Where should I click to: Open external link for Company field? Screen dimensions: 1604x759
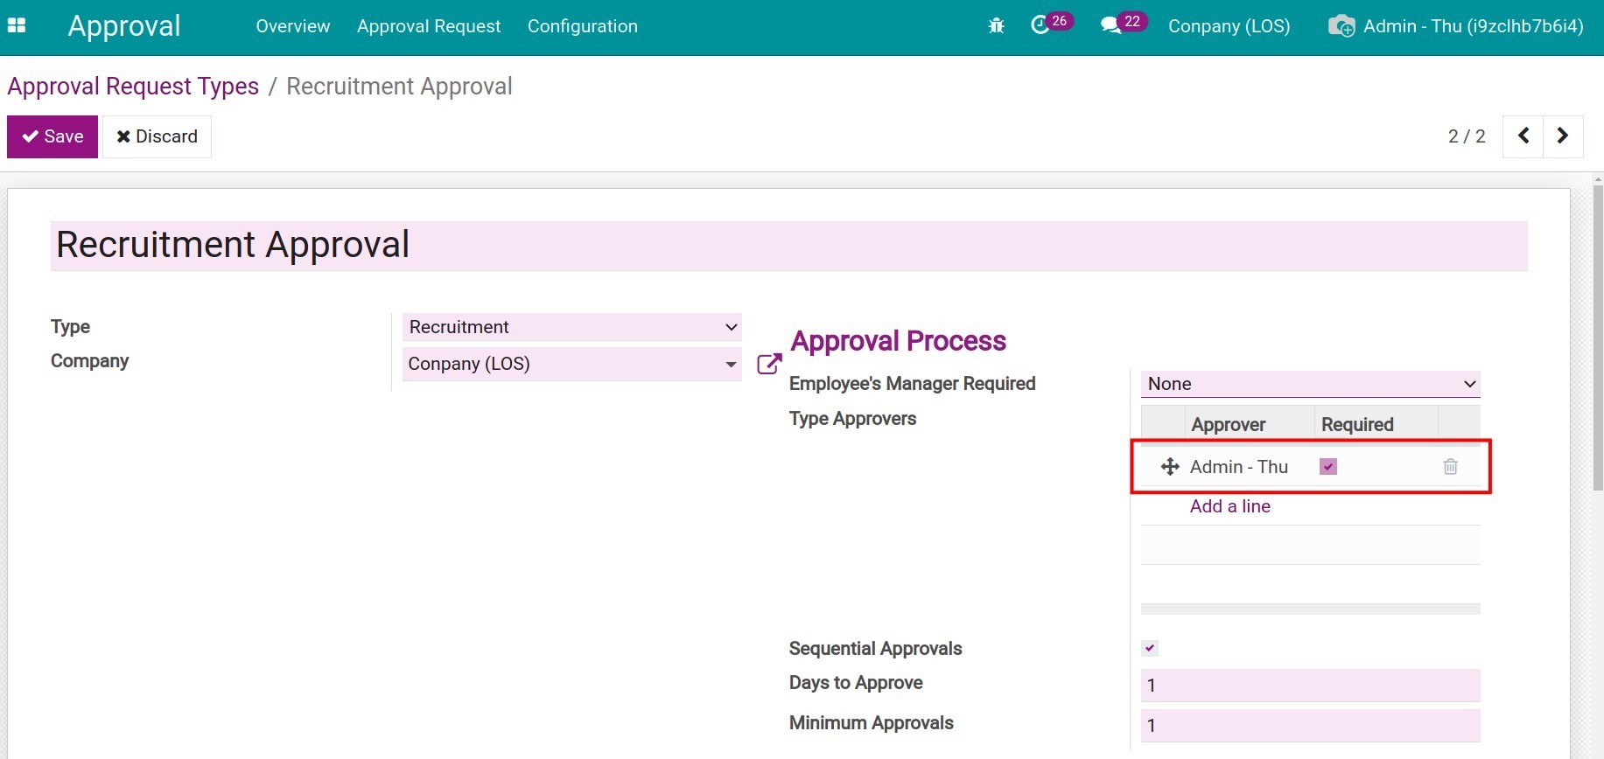click(x=769, y=364)
